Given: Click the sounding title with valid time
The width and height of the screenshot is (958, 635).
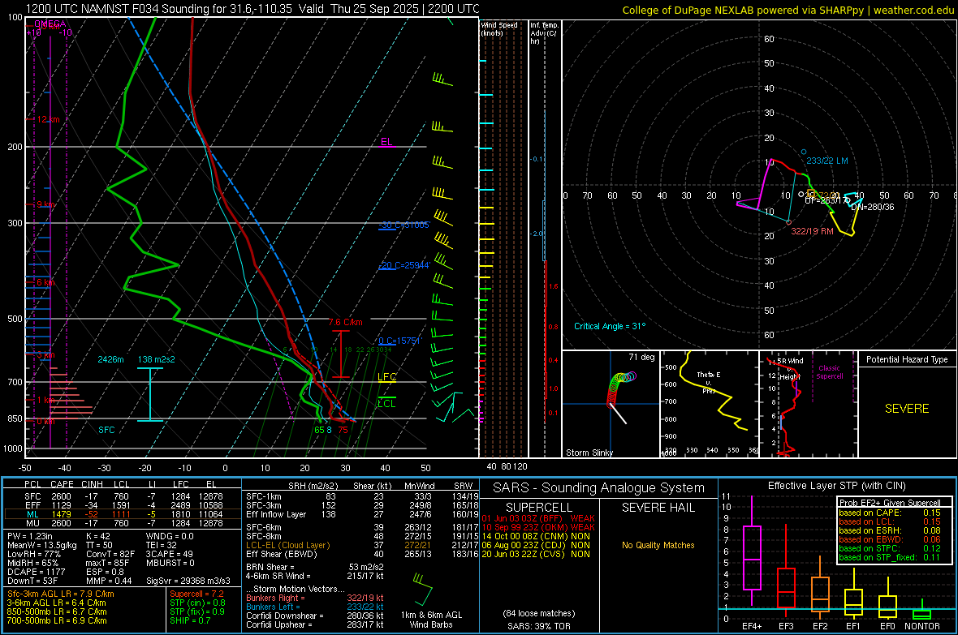Looking at the screenshot, I should point(252,9).
